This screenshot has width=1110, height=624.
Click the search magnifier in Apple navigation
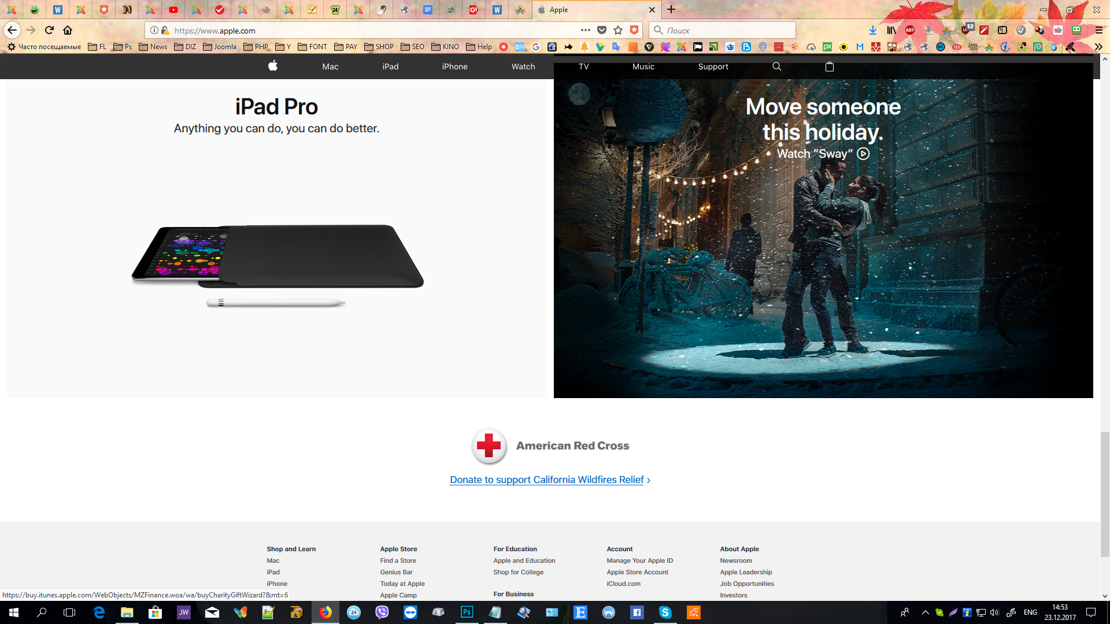coord(776,66)
